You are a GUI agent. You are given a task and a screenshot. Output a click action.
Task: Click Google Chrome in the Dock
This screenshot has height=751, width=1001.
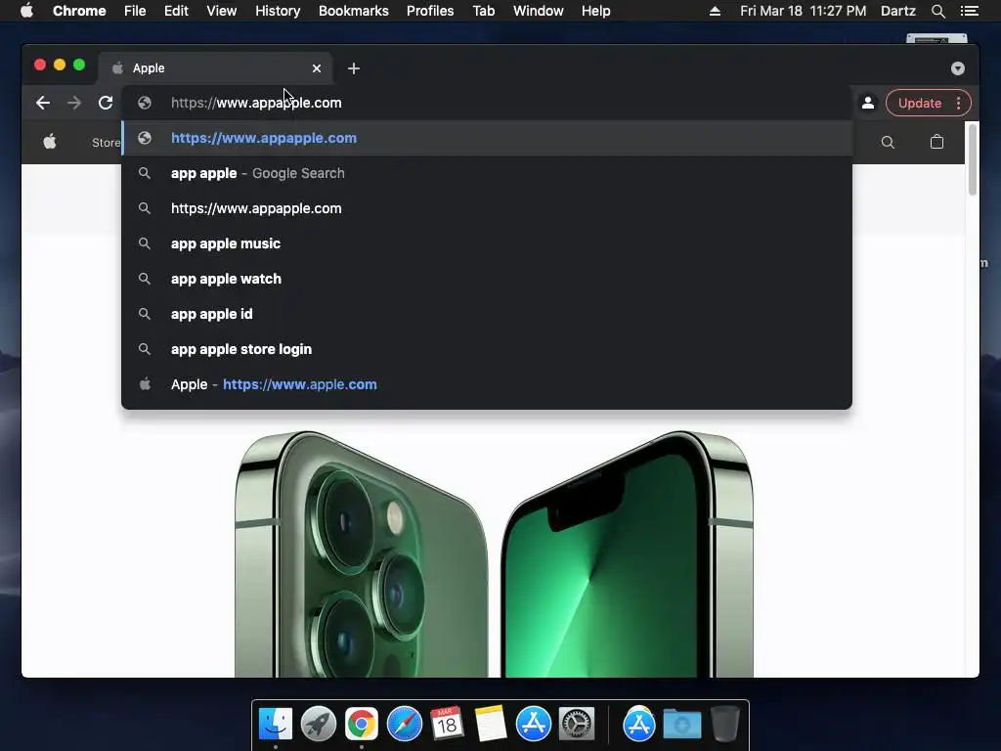point(362,724)
